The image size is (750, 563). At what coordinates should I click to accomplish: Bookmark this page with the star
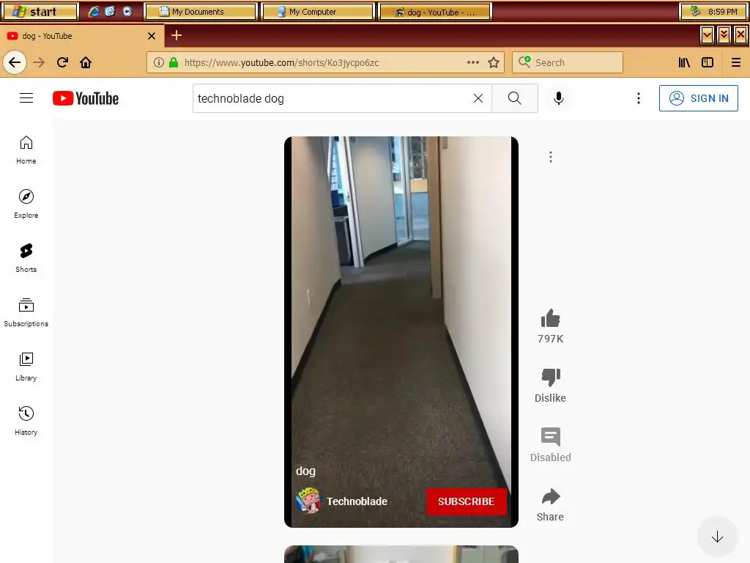pos(494,62)
